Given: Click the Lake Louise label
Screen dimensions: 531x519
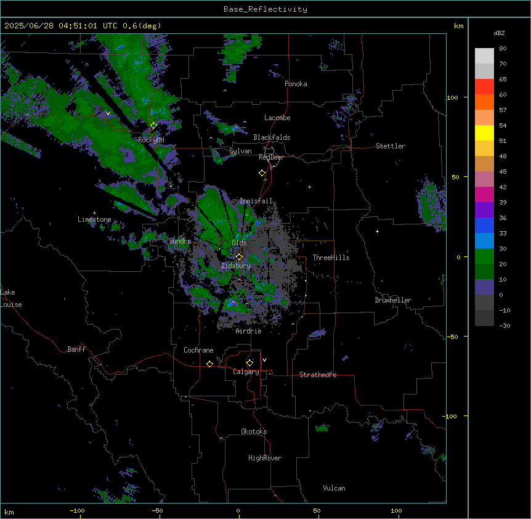Looking at the screenshot, I should click(x=11, y=298).
